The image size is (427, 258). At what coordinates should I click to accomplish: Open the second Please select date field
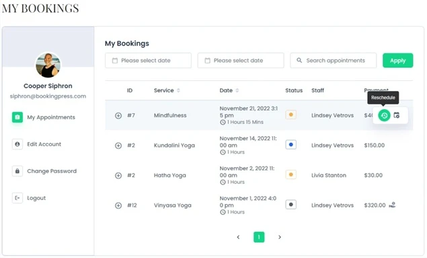click(241, 61)
